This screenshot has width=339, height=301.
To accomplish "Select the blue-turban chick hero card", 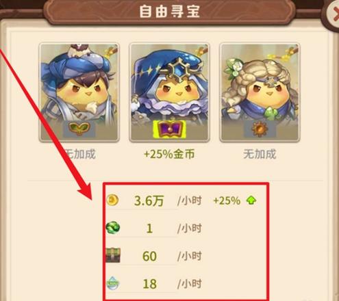I will coord(79,92).
